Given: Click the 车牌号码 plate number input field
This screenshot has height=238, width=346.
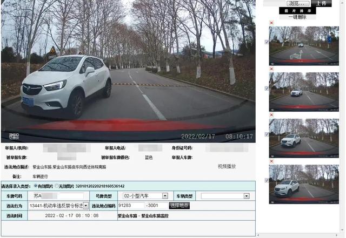Looking at the screenshot, I should coord(57,196).
